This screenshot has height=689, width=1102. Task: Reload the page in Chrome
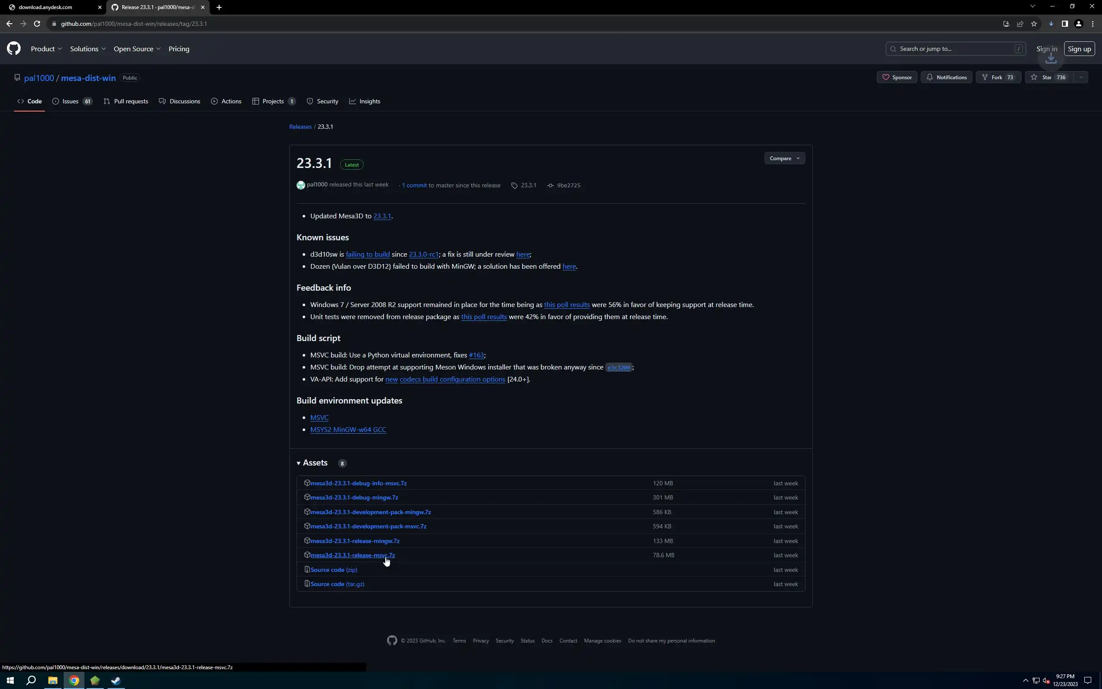tap(37, 24)
